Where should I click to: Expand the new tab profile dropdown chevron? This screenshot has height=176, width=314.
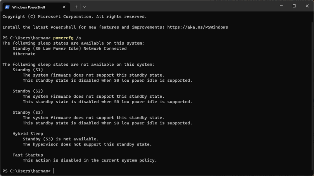84,7
